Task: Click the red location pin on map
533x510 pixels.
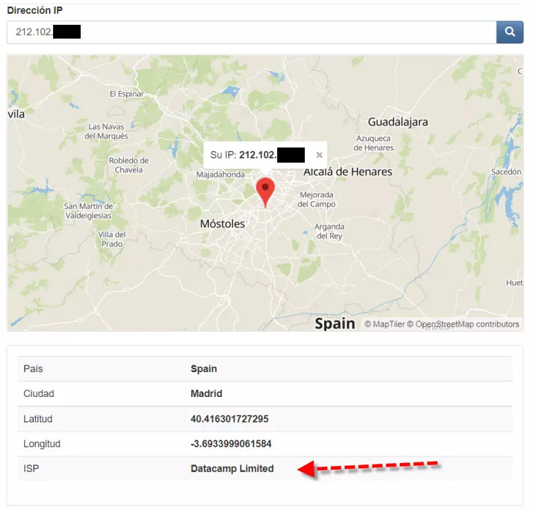Action: (265, 190)
